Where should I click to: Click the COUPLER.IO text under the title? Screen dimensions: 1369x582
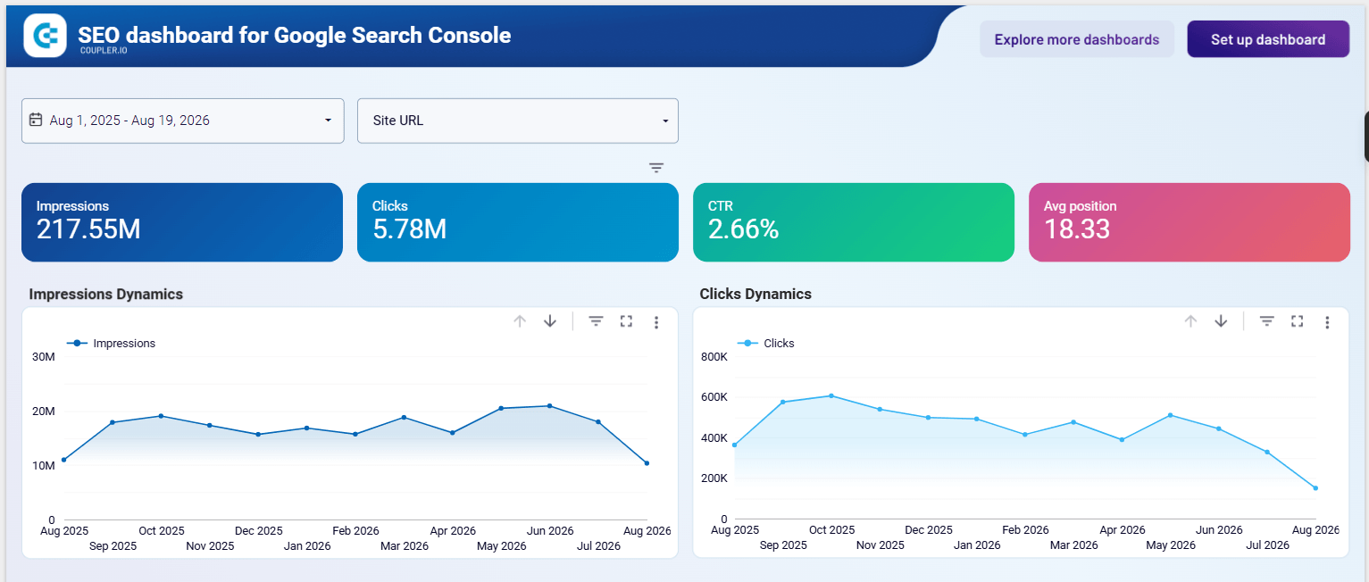(103, 51)
